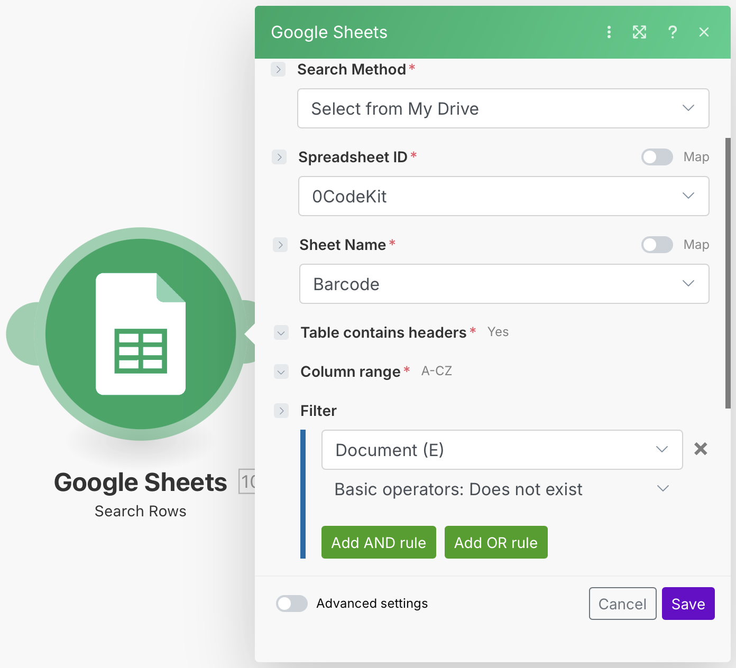Save the Google Sheets module settings

click(688, 604)
